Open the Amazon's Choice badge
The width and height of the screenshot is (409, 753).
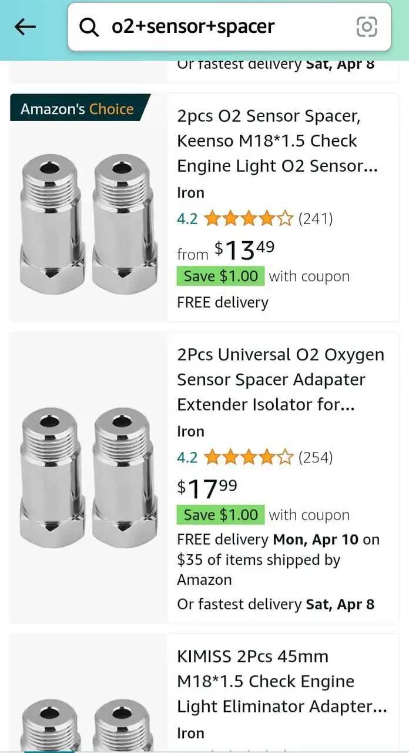77,109
